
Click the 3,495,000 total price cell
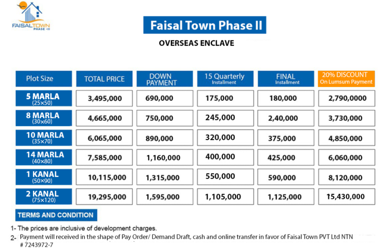pyautogui.click(x=104, y=98)
